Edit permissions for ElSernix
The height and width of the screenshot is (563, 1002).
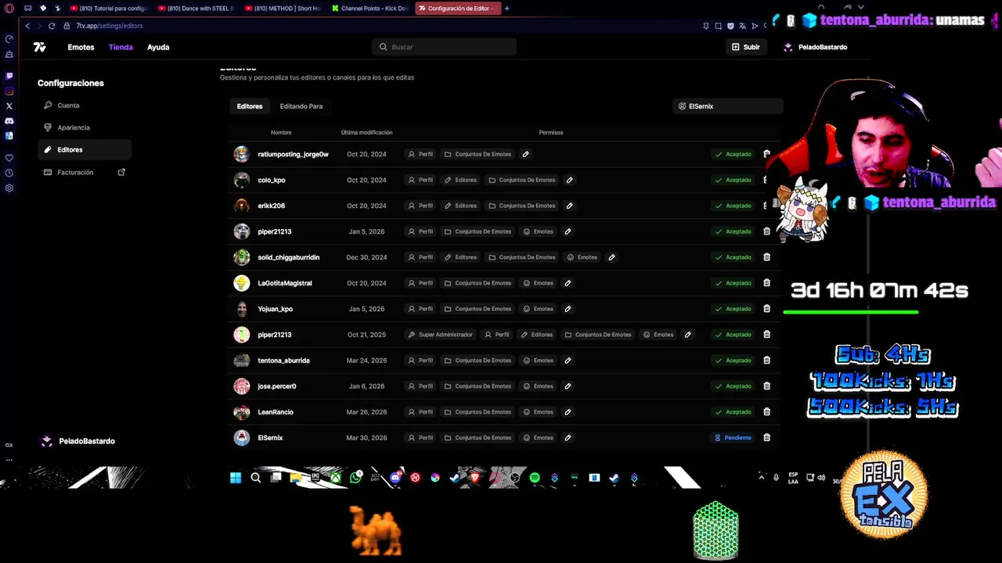pos(568,438)
